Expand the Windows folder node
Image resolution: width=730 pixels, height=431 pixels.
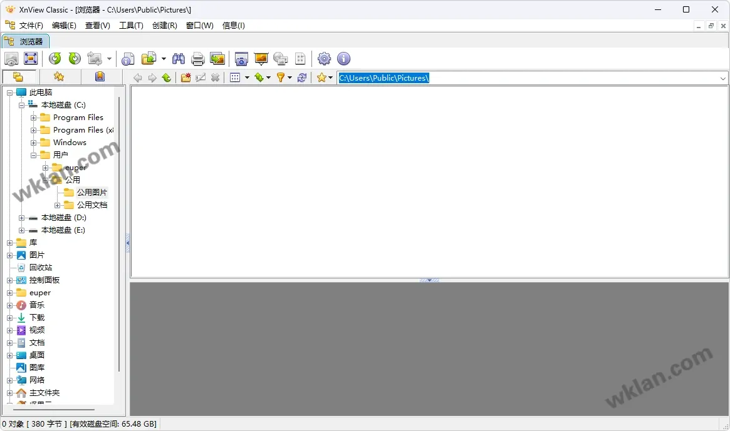coord(33,143)
